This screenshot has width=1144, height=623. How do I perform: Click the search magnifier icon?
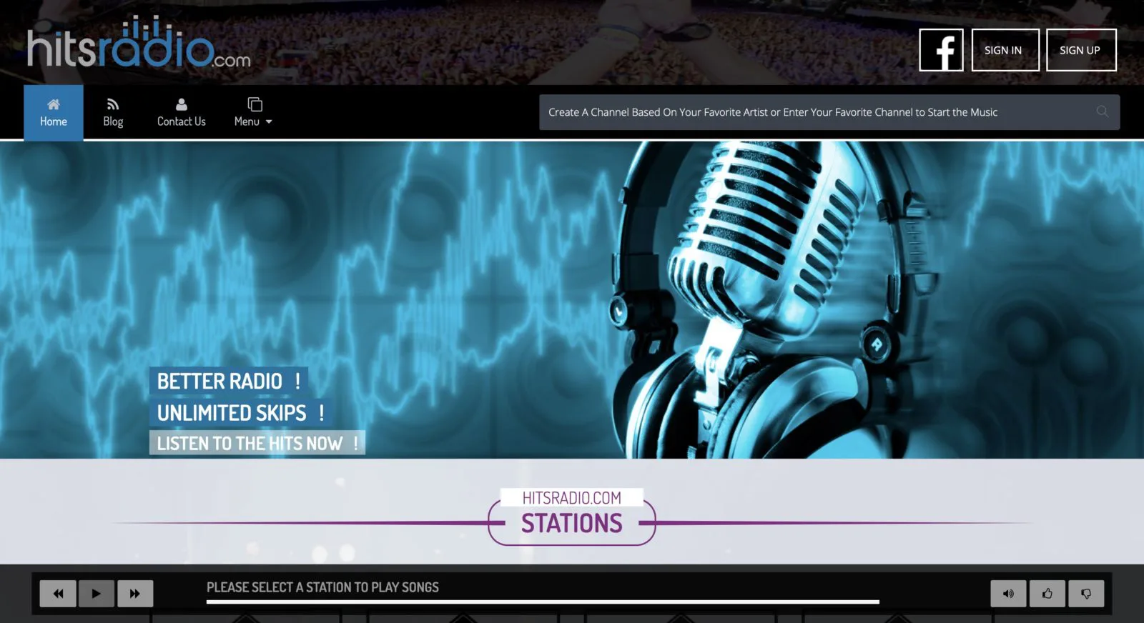[x=1103, y=111]
